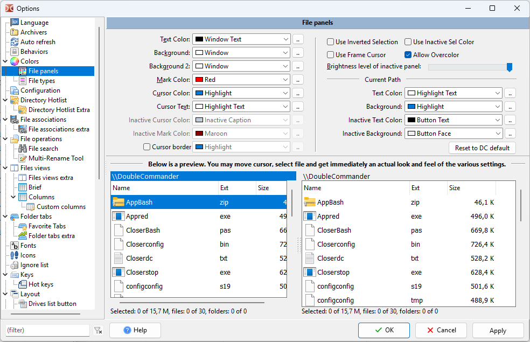The height and width of the screenshot is (342, 530).
Task: Click the File search binoculars icon
Action: pos(23,149)
